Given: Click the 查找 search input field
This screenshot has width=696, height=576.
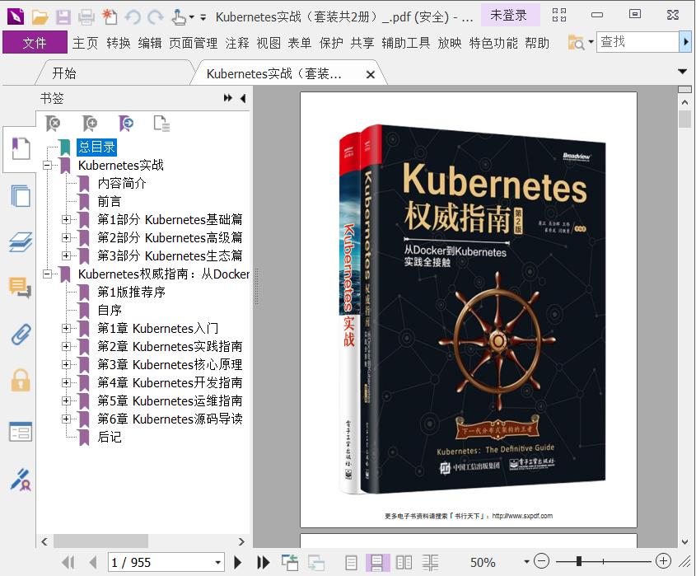Looking at the screenshot, I should (x=638, y=42).
